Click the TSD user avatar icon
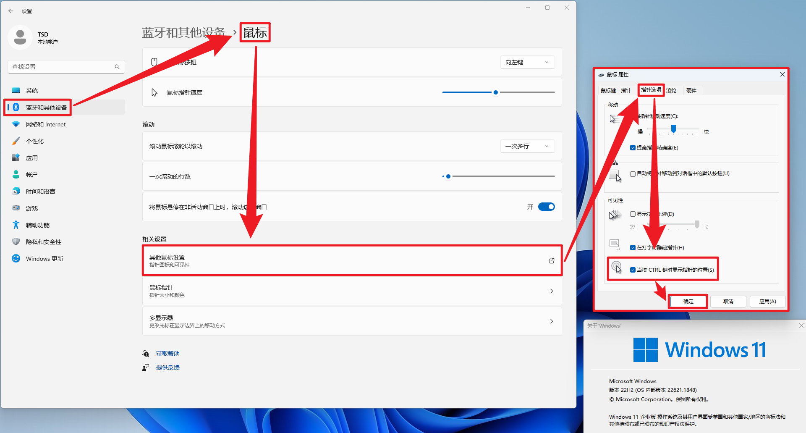 pyautogui.click(x=20, y=37)
